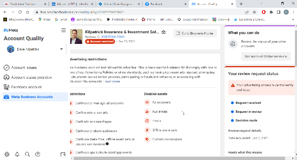
Task: Click info icon next to custom conversions
Action: 107,144
